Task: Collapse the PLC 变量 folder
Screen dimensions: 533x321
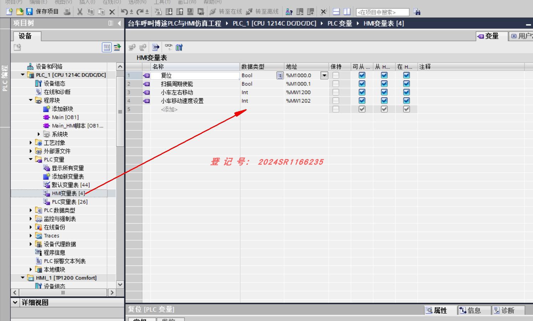Action: pyautogui.click(x=31, y=159)
